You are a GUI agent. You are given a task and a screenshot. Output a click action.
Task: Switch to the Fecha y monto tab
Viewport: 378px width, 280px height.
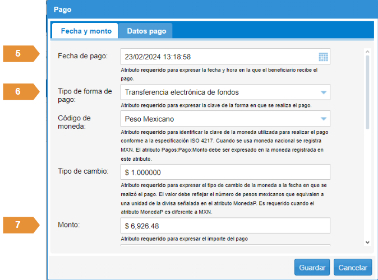click(x=86, y=31)
